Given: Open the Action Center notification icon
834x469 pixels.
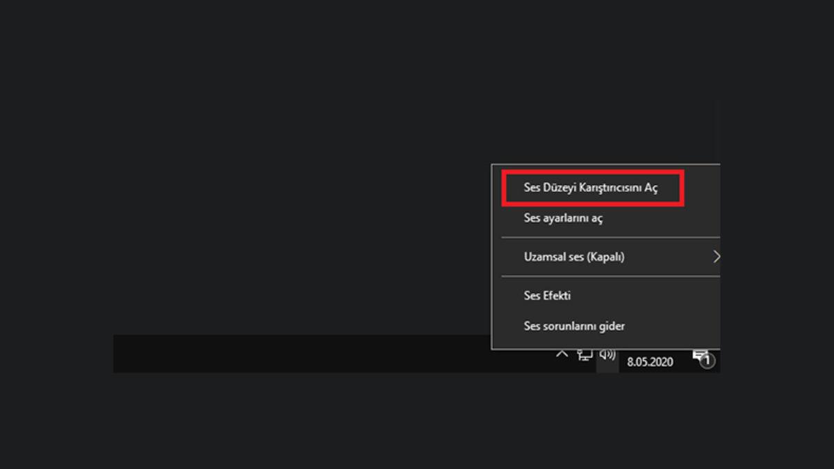Looking at the screenshot, I should [x=700, y=357].
